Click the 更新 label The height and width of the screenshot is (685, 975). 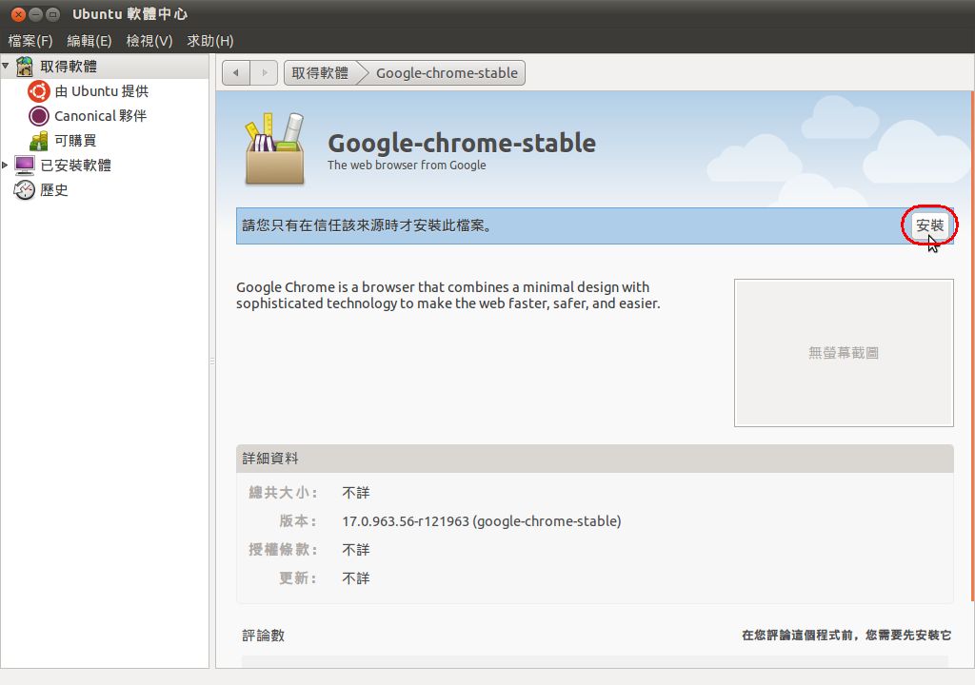point(298,578)
